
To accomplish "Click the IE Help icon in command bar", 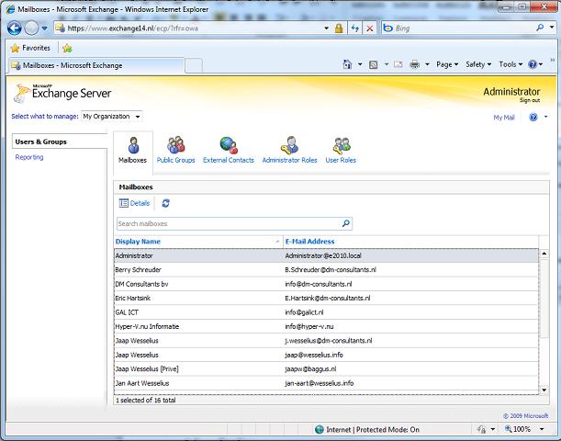I will click(x=533, y=64).
